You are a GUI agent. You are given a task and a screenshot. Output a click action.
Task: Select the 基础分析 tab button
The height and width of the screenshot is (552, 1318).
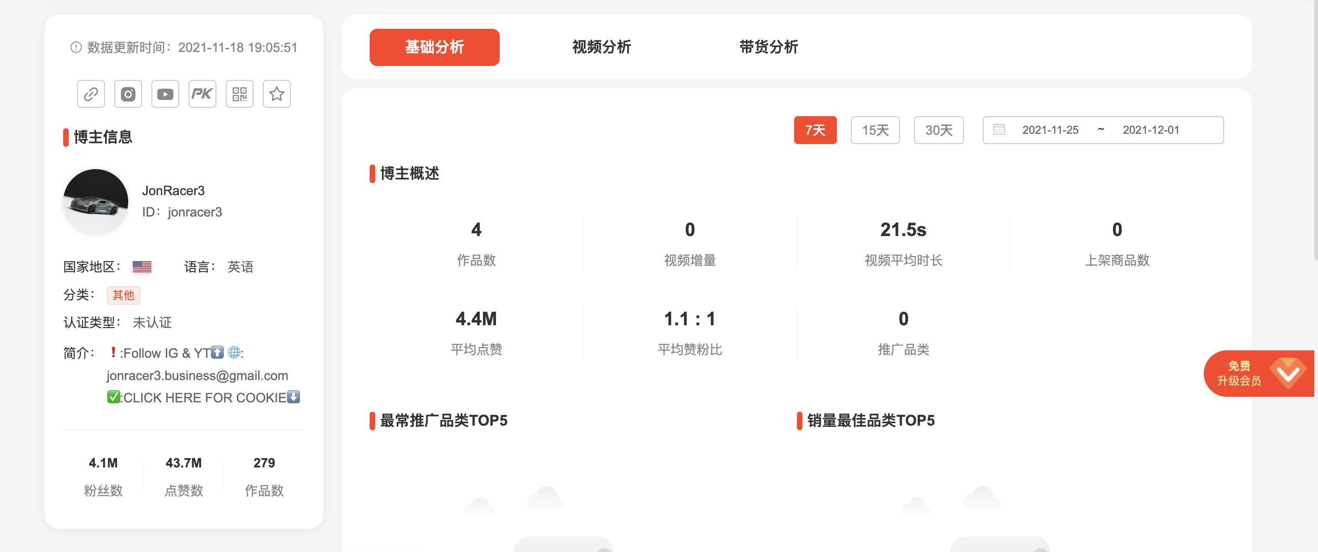coord(434,47)
